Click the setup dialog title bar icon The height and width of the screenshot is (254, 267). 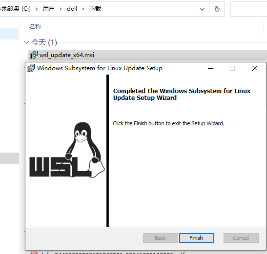[31, 68]
